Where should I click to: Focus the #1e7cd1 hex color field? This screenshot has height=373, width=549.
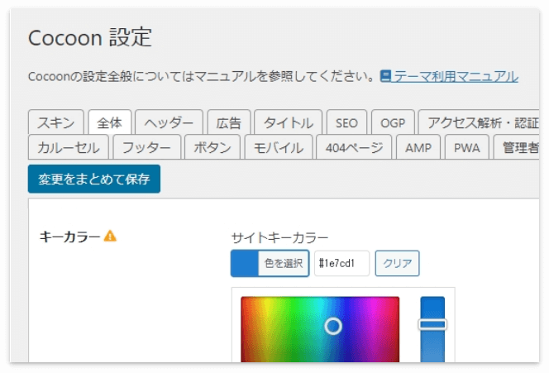click(x=341, y=263)
